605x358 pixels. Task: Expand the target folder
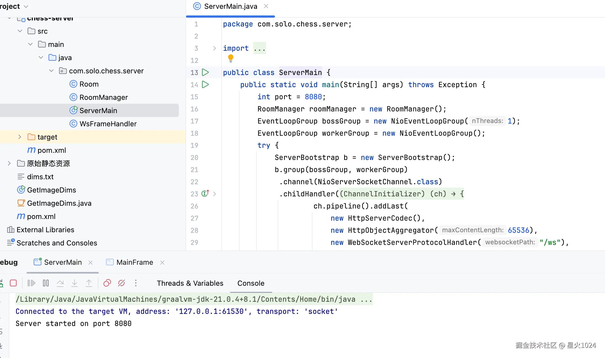[x=20, y=137]
